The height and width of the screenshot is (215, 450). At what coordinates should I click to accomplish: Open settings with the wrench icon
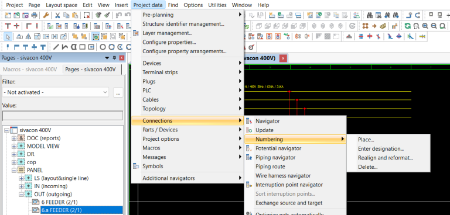coord(46,15)
